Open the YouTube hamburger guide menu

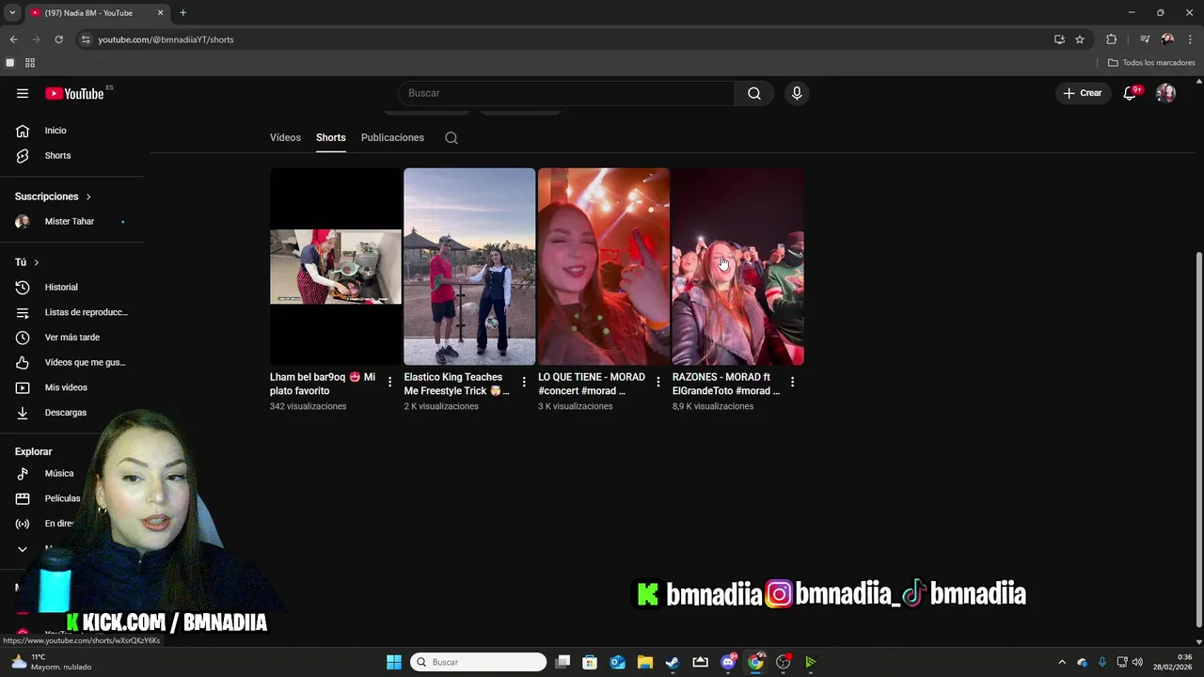[23, 93]
